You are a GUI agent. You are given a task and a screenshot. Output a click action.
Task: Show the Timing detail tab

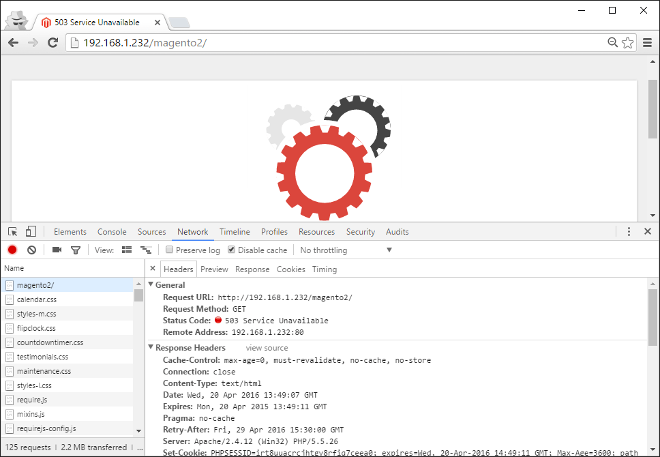tap(325, 269)
